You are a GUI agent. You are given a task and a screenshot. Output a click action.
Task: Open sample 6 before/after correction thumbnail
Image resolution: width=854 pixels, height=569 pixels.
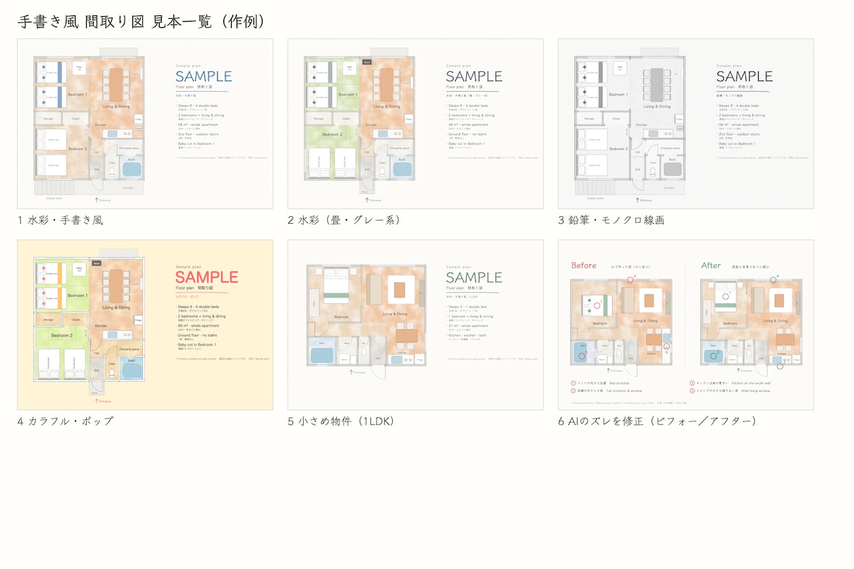686,325
